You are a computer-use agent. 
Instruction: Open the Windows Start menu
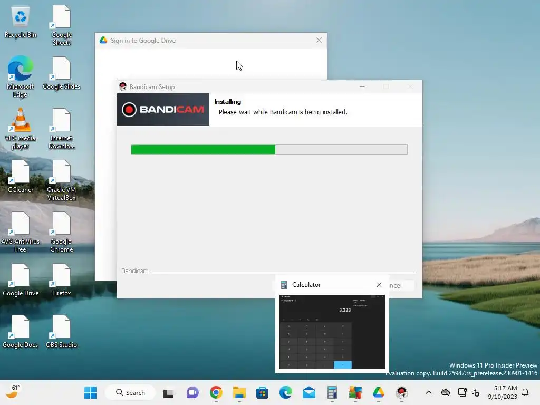(91, 392)
